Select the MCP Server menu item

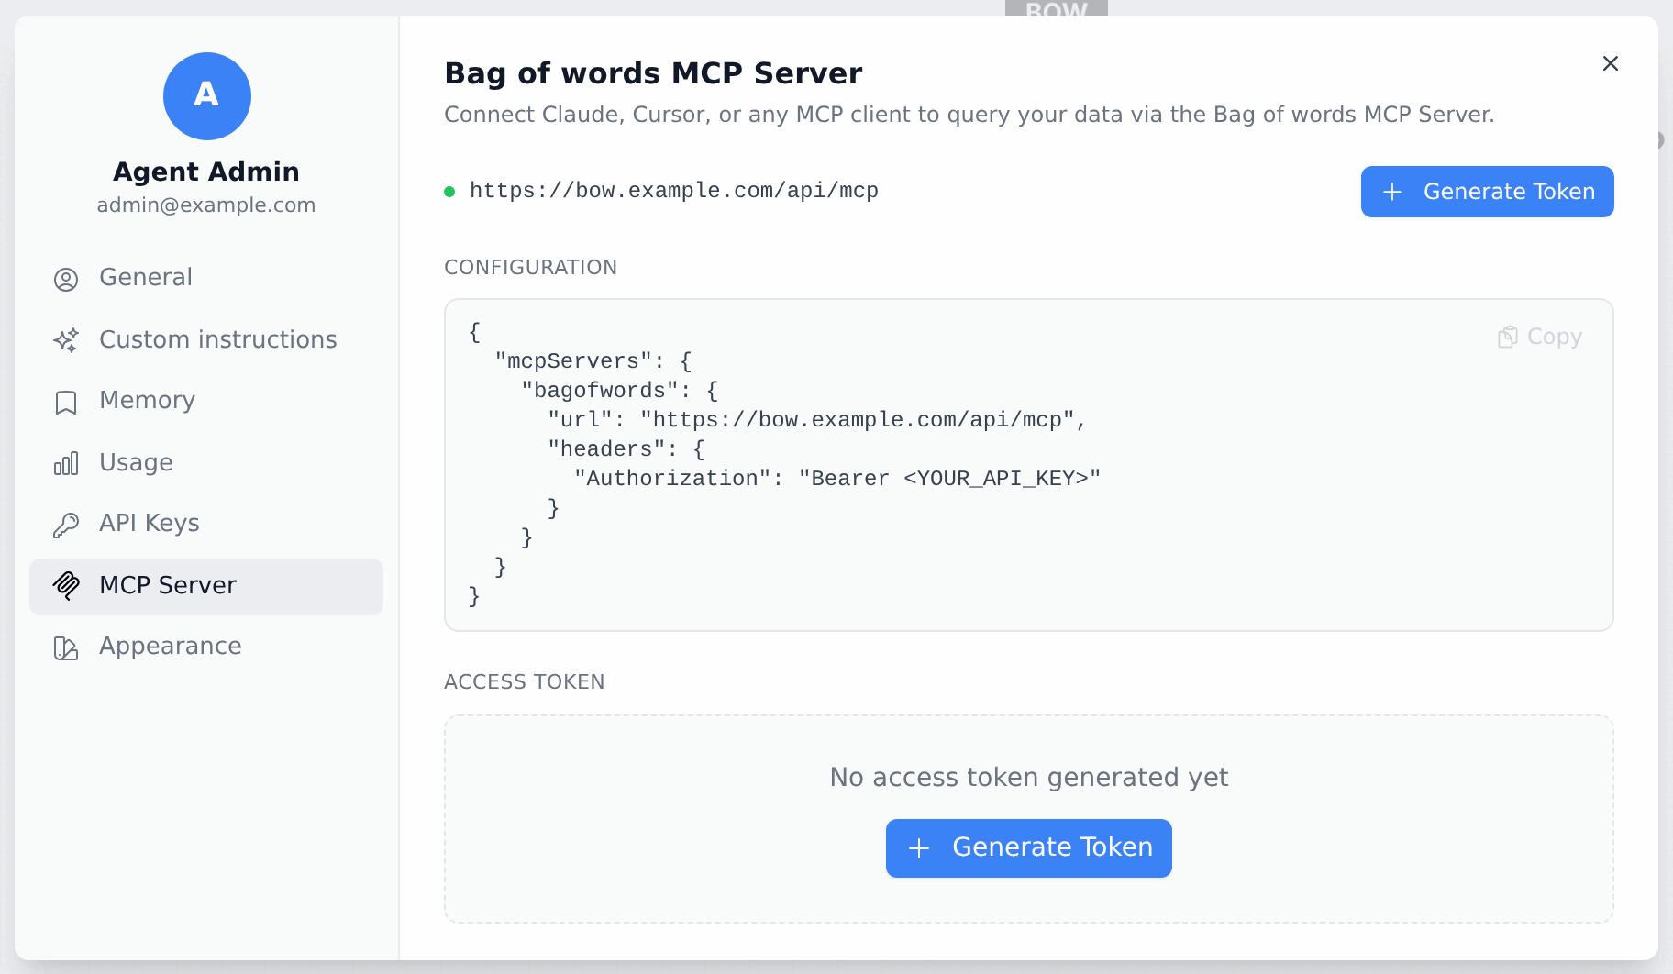coord(206,586)
